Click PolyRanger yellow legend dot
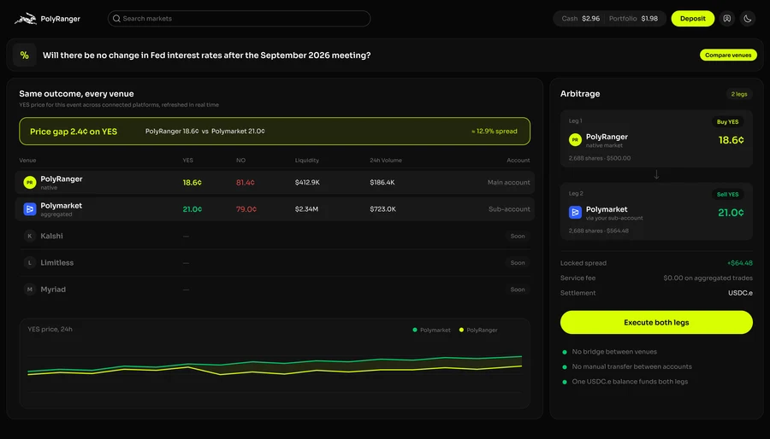Screen dimensions: 770x439 [x=461, y=330]
